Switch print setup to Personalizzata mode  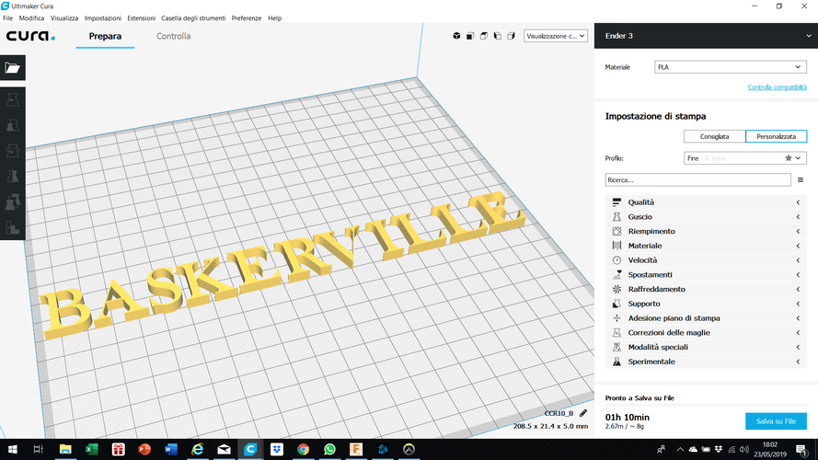coord(777,137)
